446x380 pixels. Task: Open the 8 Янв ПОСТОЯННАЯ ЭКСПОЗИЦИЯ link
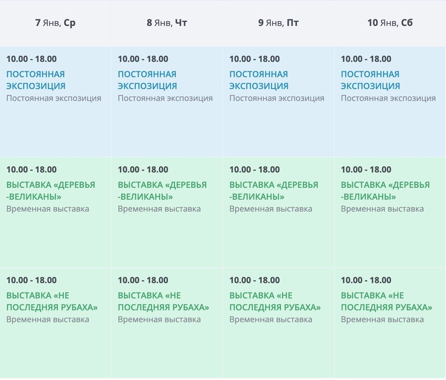pyautogui.click(x=147, y=80)
